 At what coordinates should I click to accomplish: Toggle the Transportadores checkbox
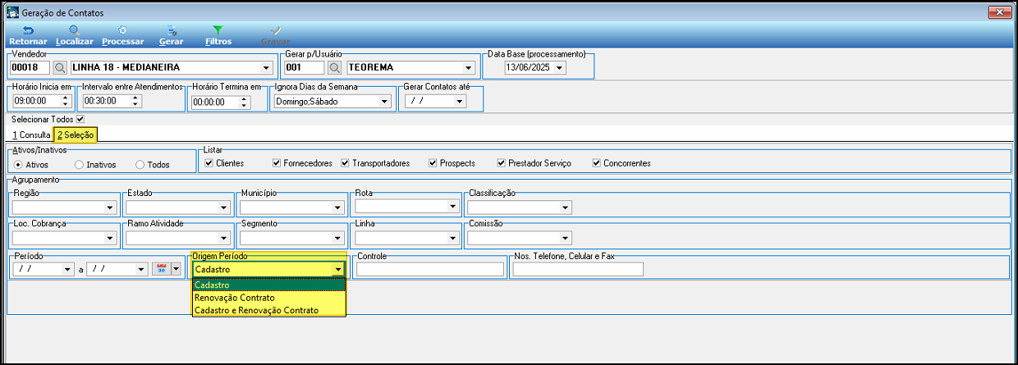click(x=345, y=163)
